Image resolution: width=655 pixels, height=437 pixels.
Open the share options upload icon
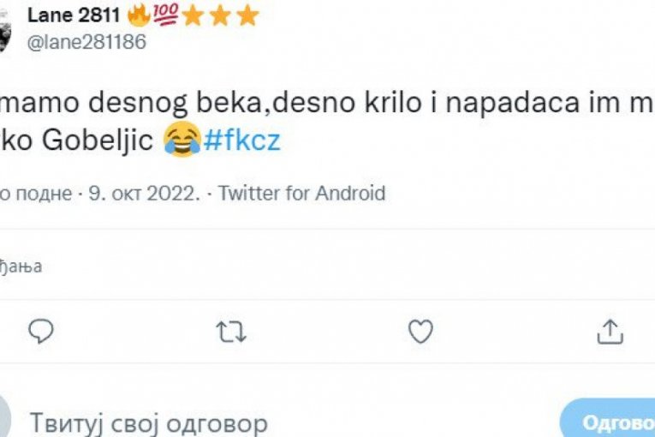[608, 332]
